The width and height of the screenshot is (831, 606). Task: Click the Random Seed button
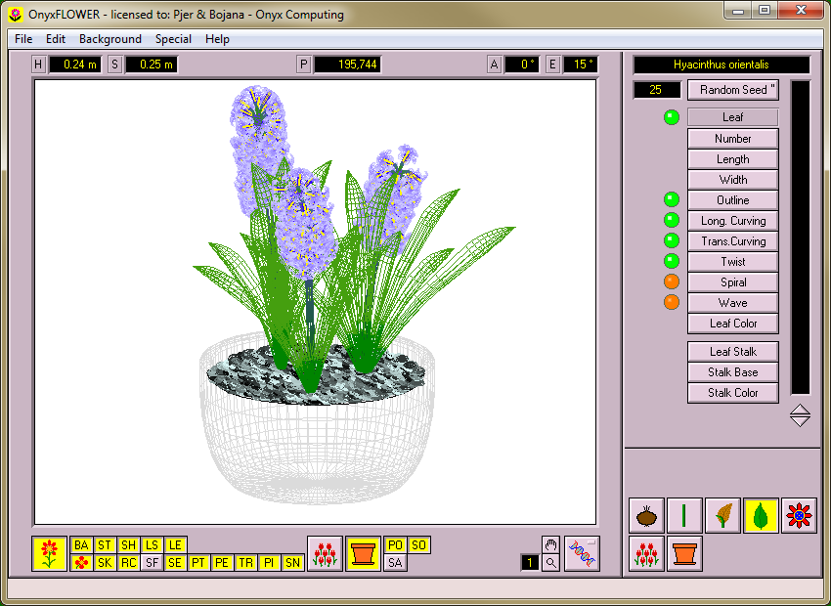click(732, 90)
